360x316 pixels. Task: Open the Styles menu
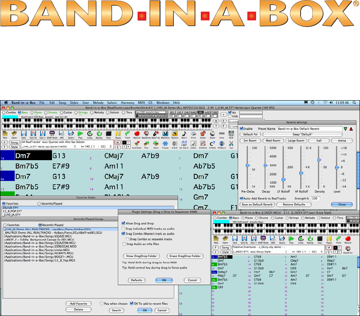74,102
